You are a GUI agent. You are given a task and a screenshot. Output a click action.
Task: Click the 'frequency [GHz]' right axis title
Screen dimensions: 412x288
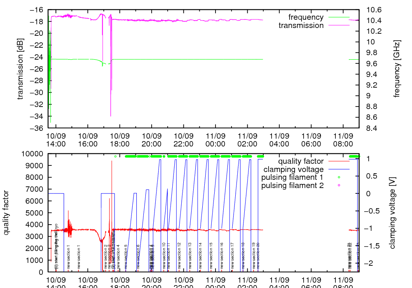coord(397,69)
